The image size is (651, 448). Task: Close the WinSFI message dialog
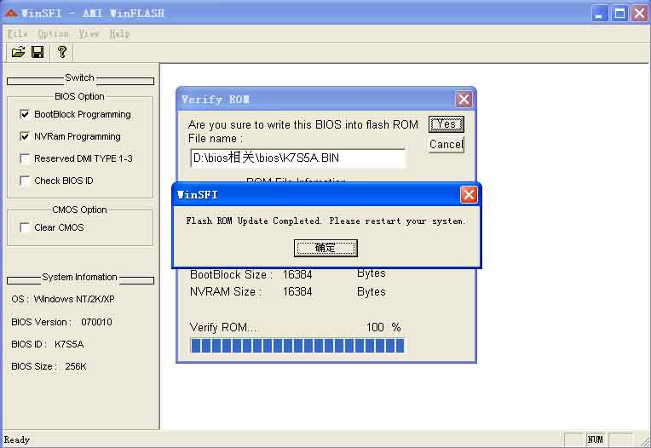pyautogui.click(x=469, y=194)
